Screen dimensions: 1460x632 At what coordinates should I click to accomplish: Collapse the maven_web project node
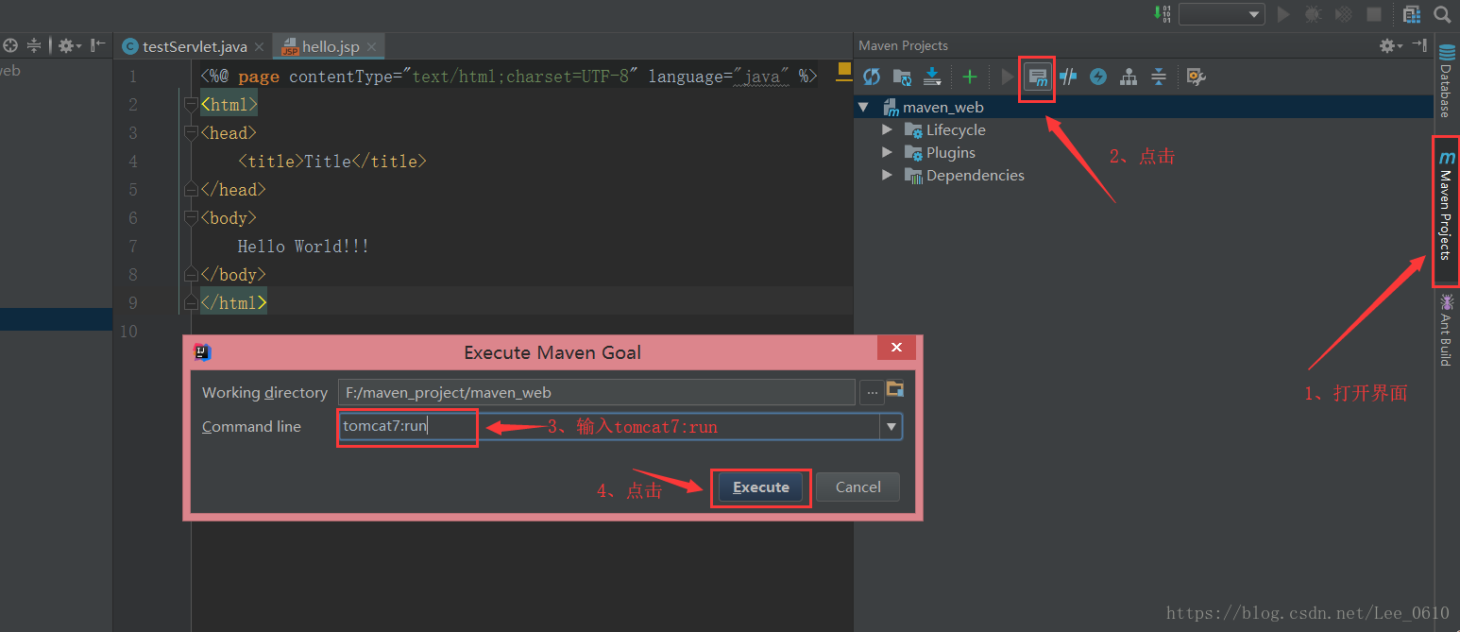tap(863, 107)
